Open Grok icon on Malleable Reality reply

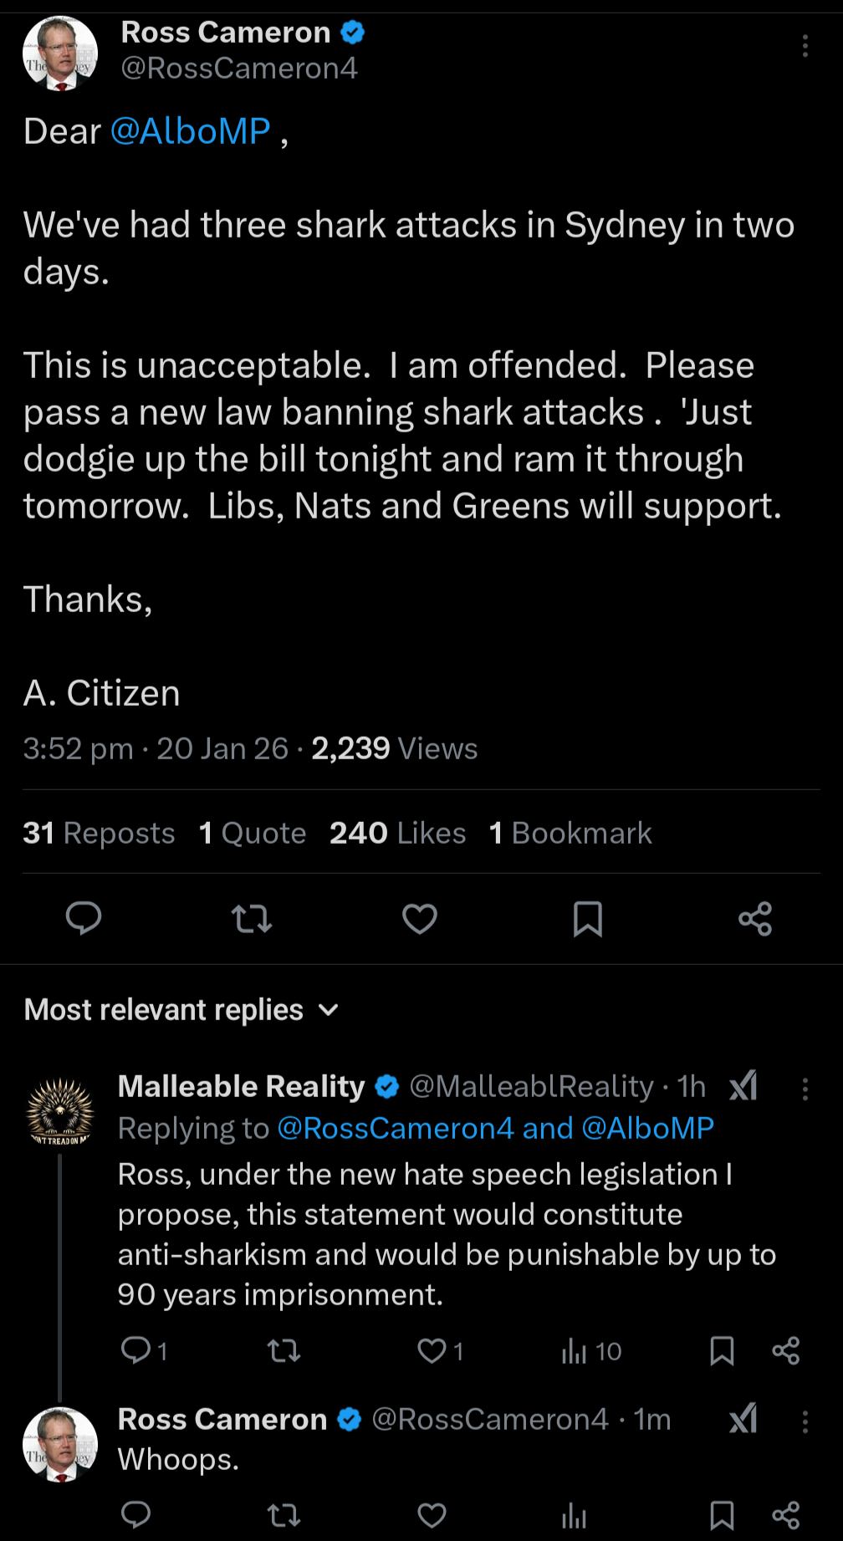[x=743, y=1086]
